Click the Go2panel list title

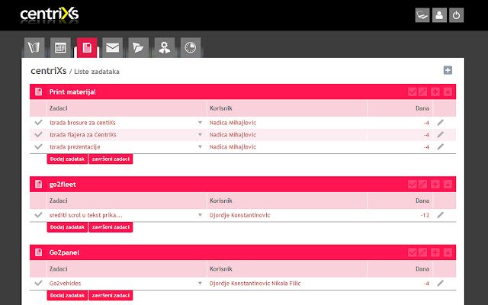64,252
